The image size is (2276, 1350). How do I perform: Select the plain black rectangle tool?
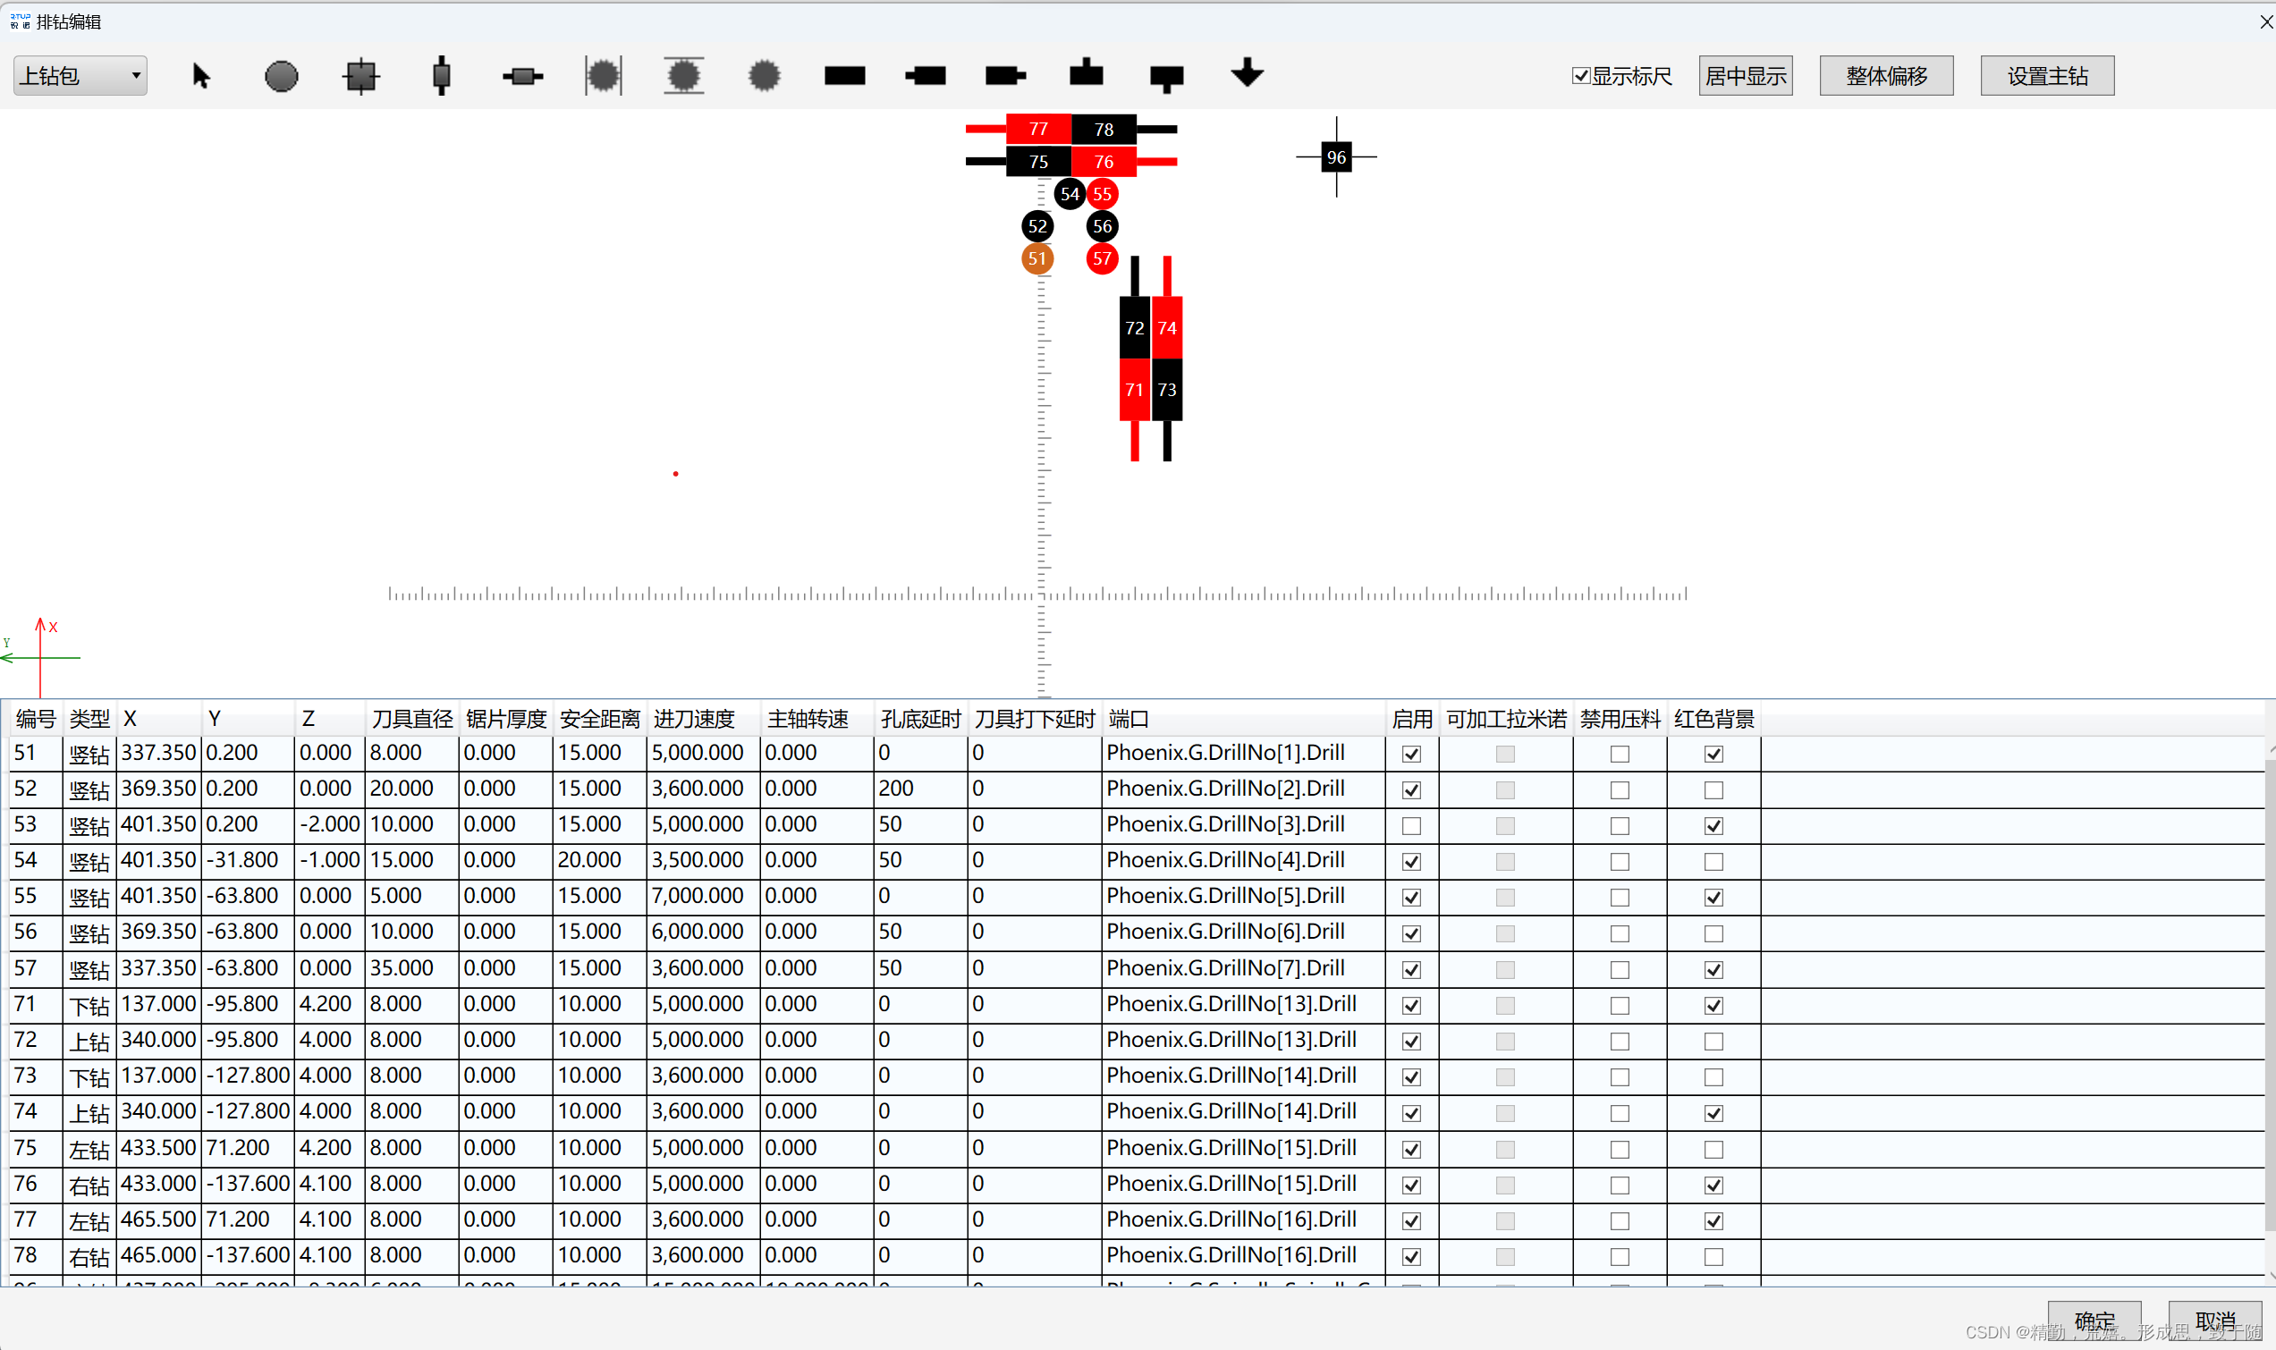pos(844,75)
